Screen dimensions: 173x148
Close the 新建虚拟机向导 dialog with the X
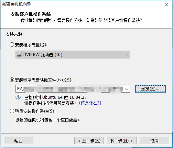pyautogui.click(x=167, y=4)
